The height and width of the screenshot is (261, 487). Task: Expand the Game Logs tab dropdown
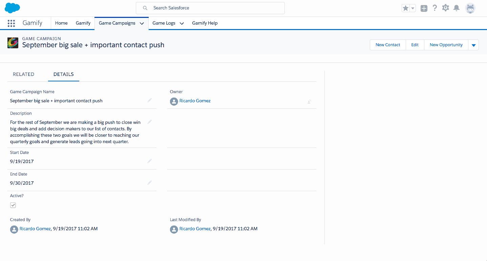click(182, 23)
